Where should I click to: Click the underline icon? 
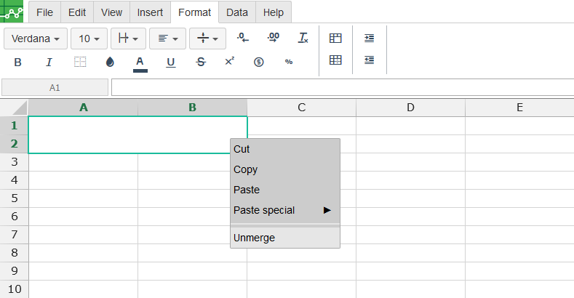[170, 63]
